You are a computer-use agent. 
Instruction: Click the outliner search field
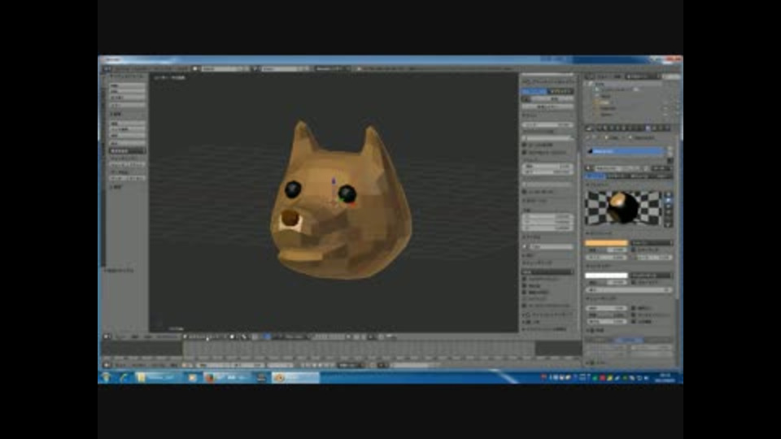(x=671, y=76)
